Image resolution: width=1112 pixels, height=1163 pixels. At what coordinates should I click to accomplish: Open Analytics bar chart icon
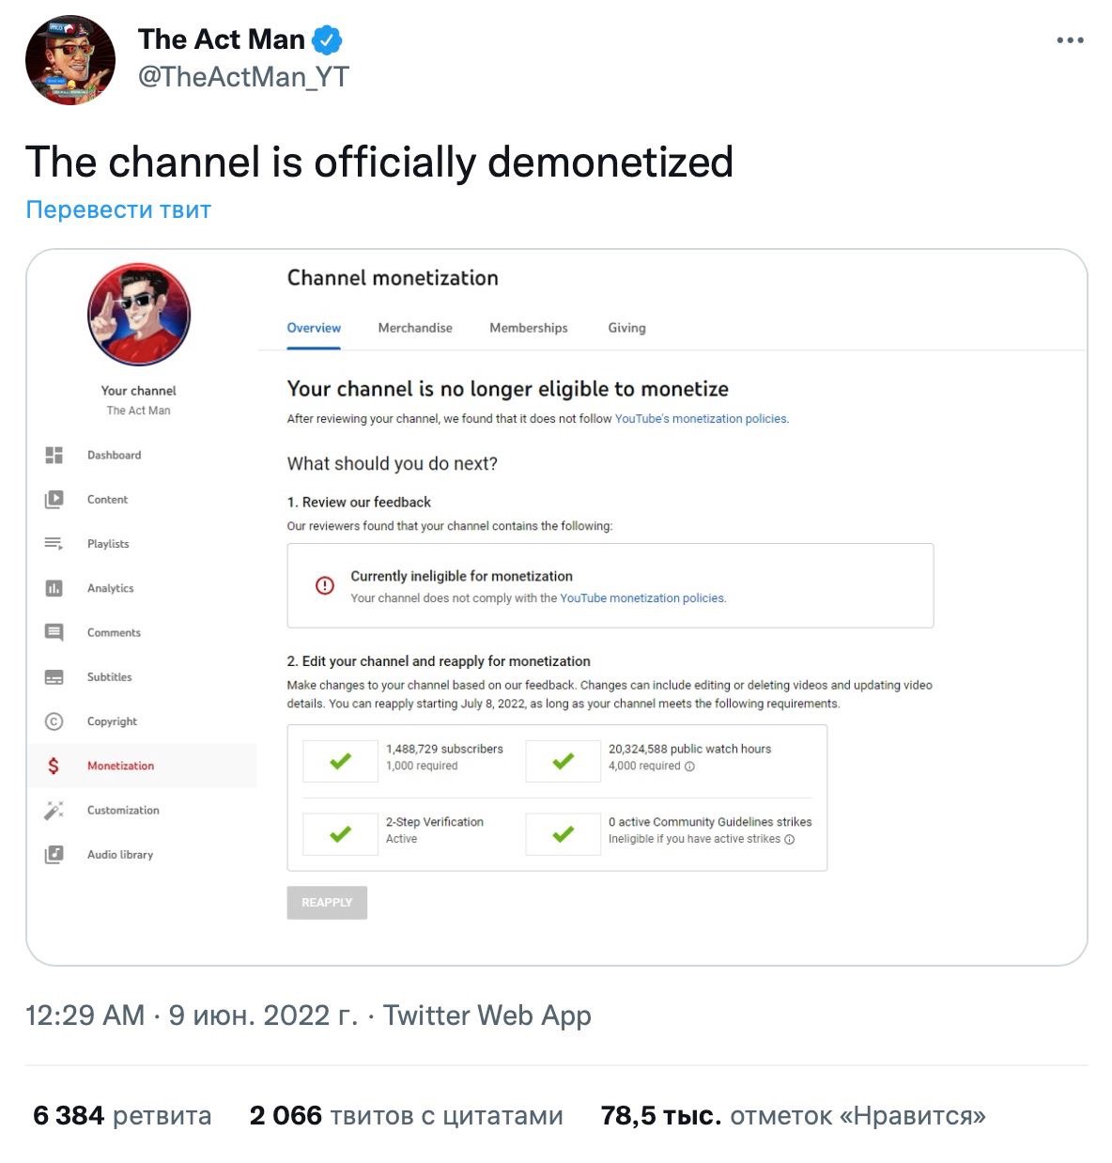[54, 588]
